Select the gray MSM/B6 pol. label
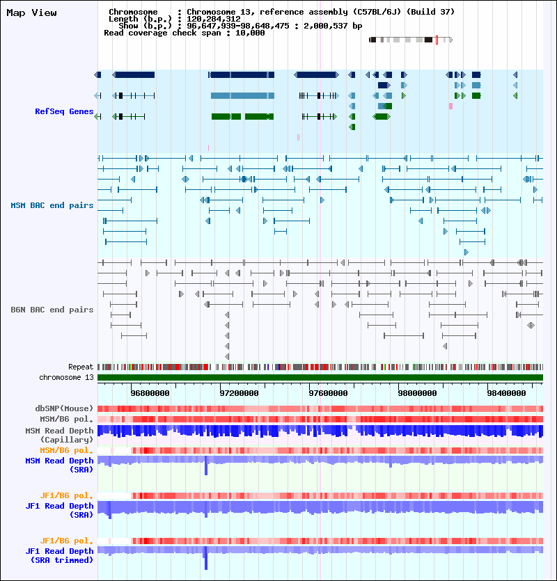The image size is (557, 581). (67, 419)
